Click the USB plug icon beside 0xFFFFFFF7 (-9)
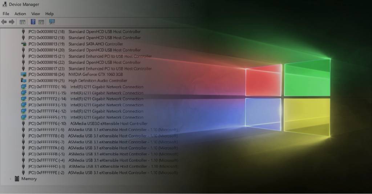The height and width of the screenshot is (194, 372). click(x=23, y=130)
